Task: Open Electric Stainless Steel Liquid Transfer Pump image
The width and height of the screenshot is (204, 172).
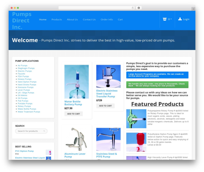Action: point(109,76)
